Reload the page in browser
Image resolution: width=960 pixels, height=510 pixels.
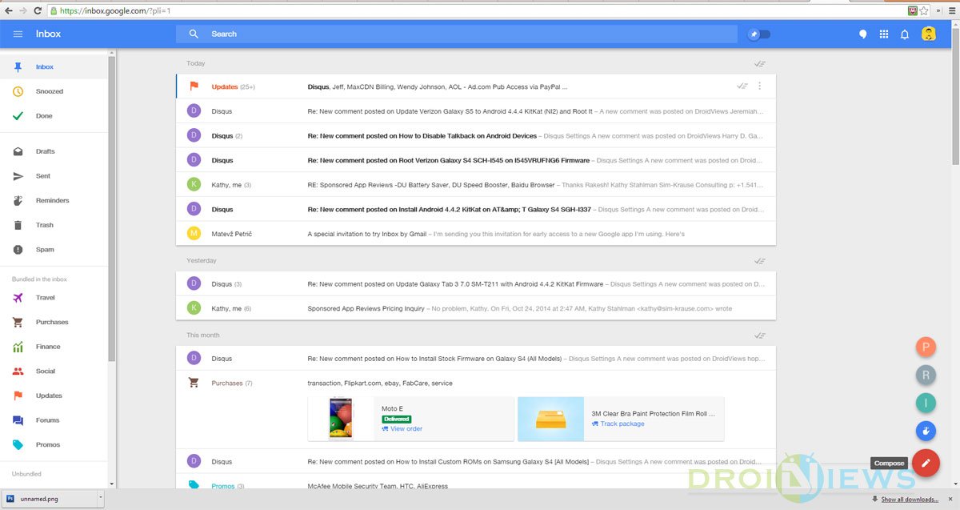pyautogui.click(x=38, y=11)
